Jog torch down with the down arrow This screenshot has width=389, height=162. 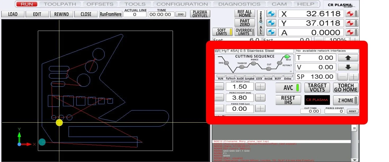coord(348,67)
